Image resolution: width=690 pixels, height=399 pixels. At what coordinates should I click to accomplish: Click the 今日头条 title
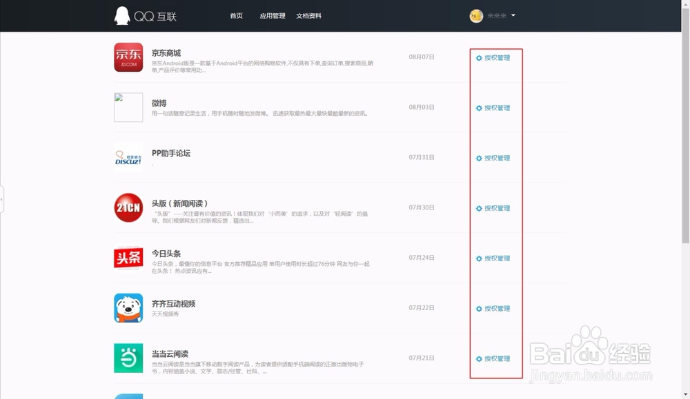(x=166, y=254)
